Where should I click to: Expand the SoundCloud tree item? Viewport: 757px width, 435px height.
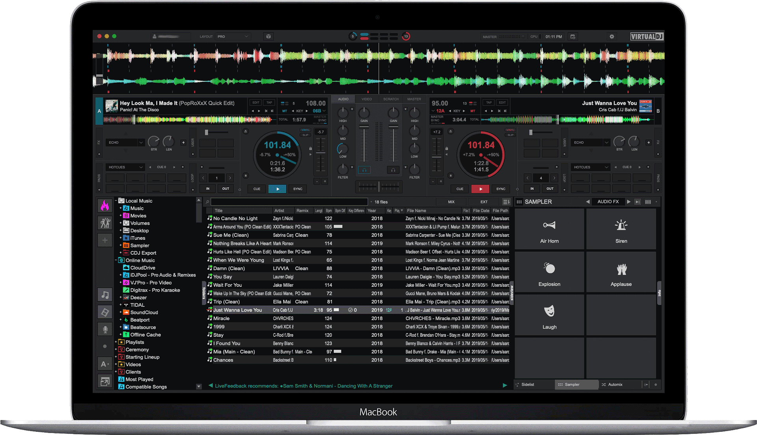coord(121,312)
